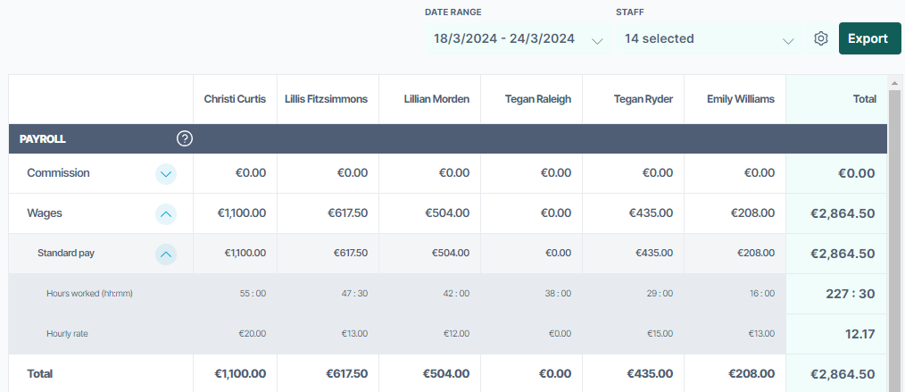Expand the Commission row chevron
This screenshot has width=905, height=392.
pyautogui.click(x=166, y=173)
